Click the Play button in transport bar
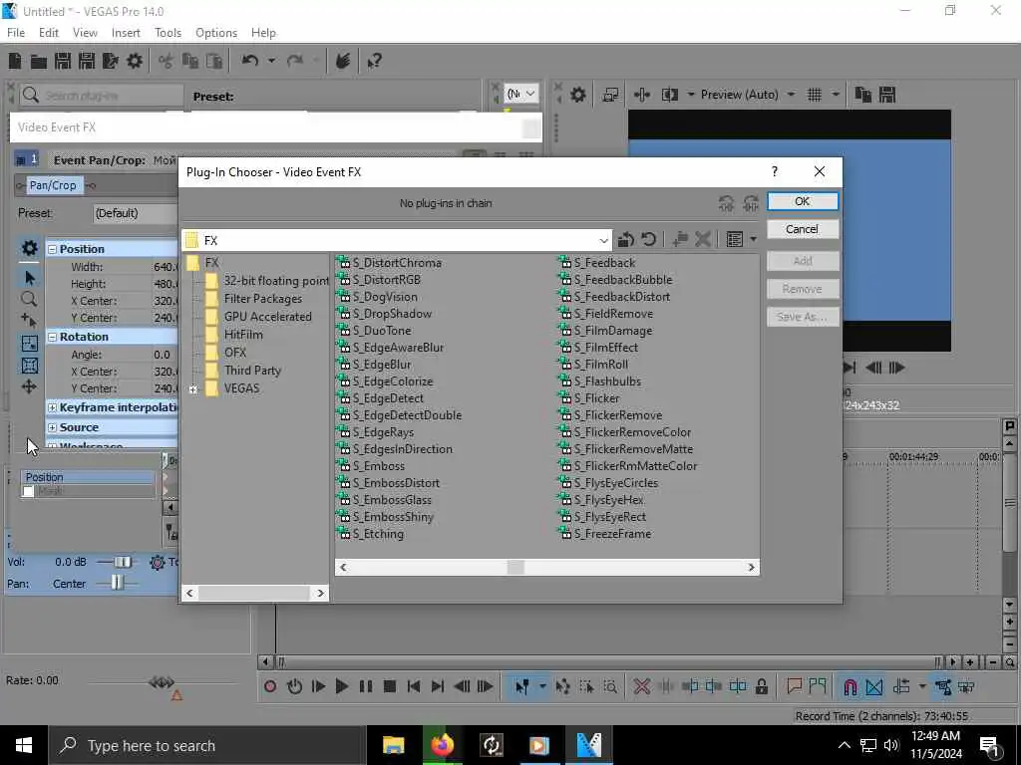Viewport: 1021px width, 765px height. click(x=341, y=686)
